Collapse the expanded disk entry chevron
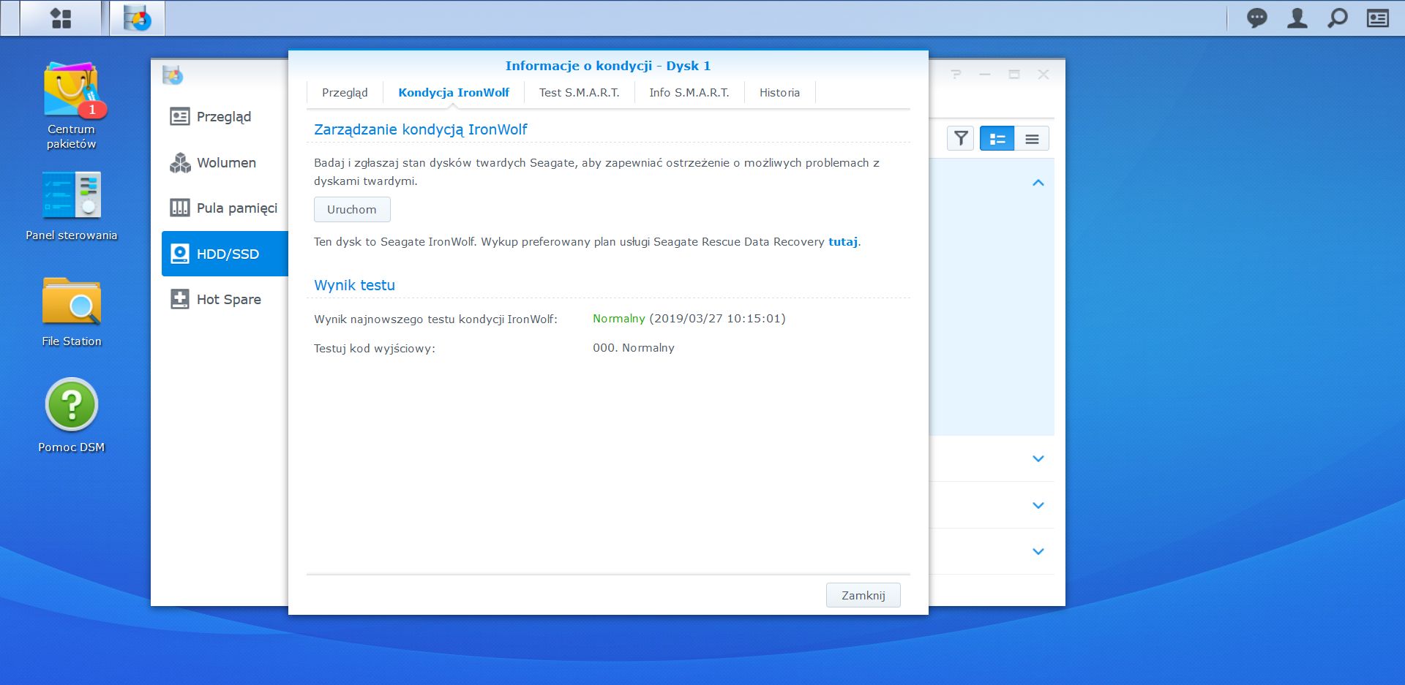The width and height of the screenshot is (1405, 685). tap(1038, 183)
